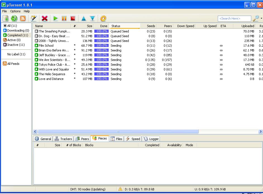The height and width of the screenshot is (194, 263).
Task: Select Brian Eno Before An... torrent
Action: tap(148, 50)
